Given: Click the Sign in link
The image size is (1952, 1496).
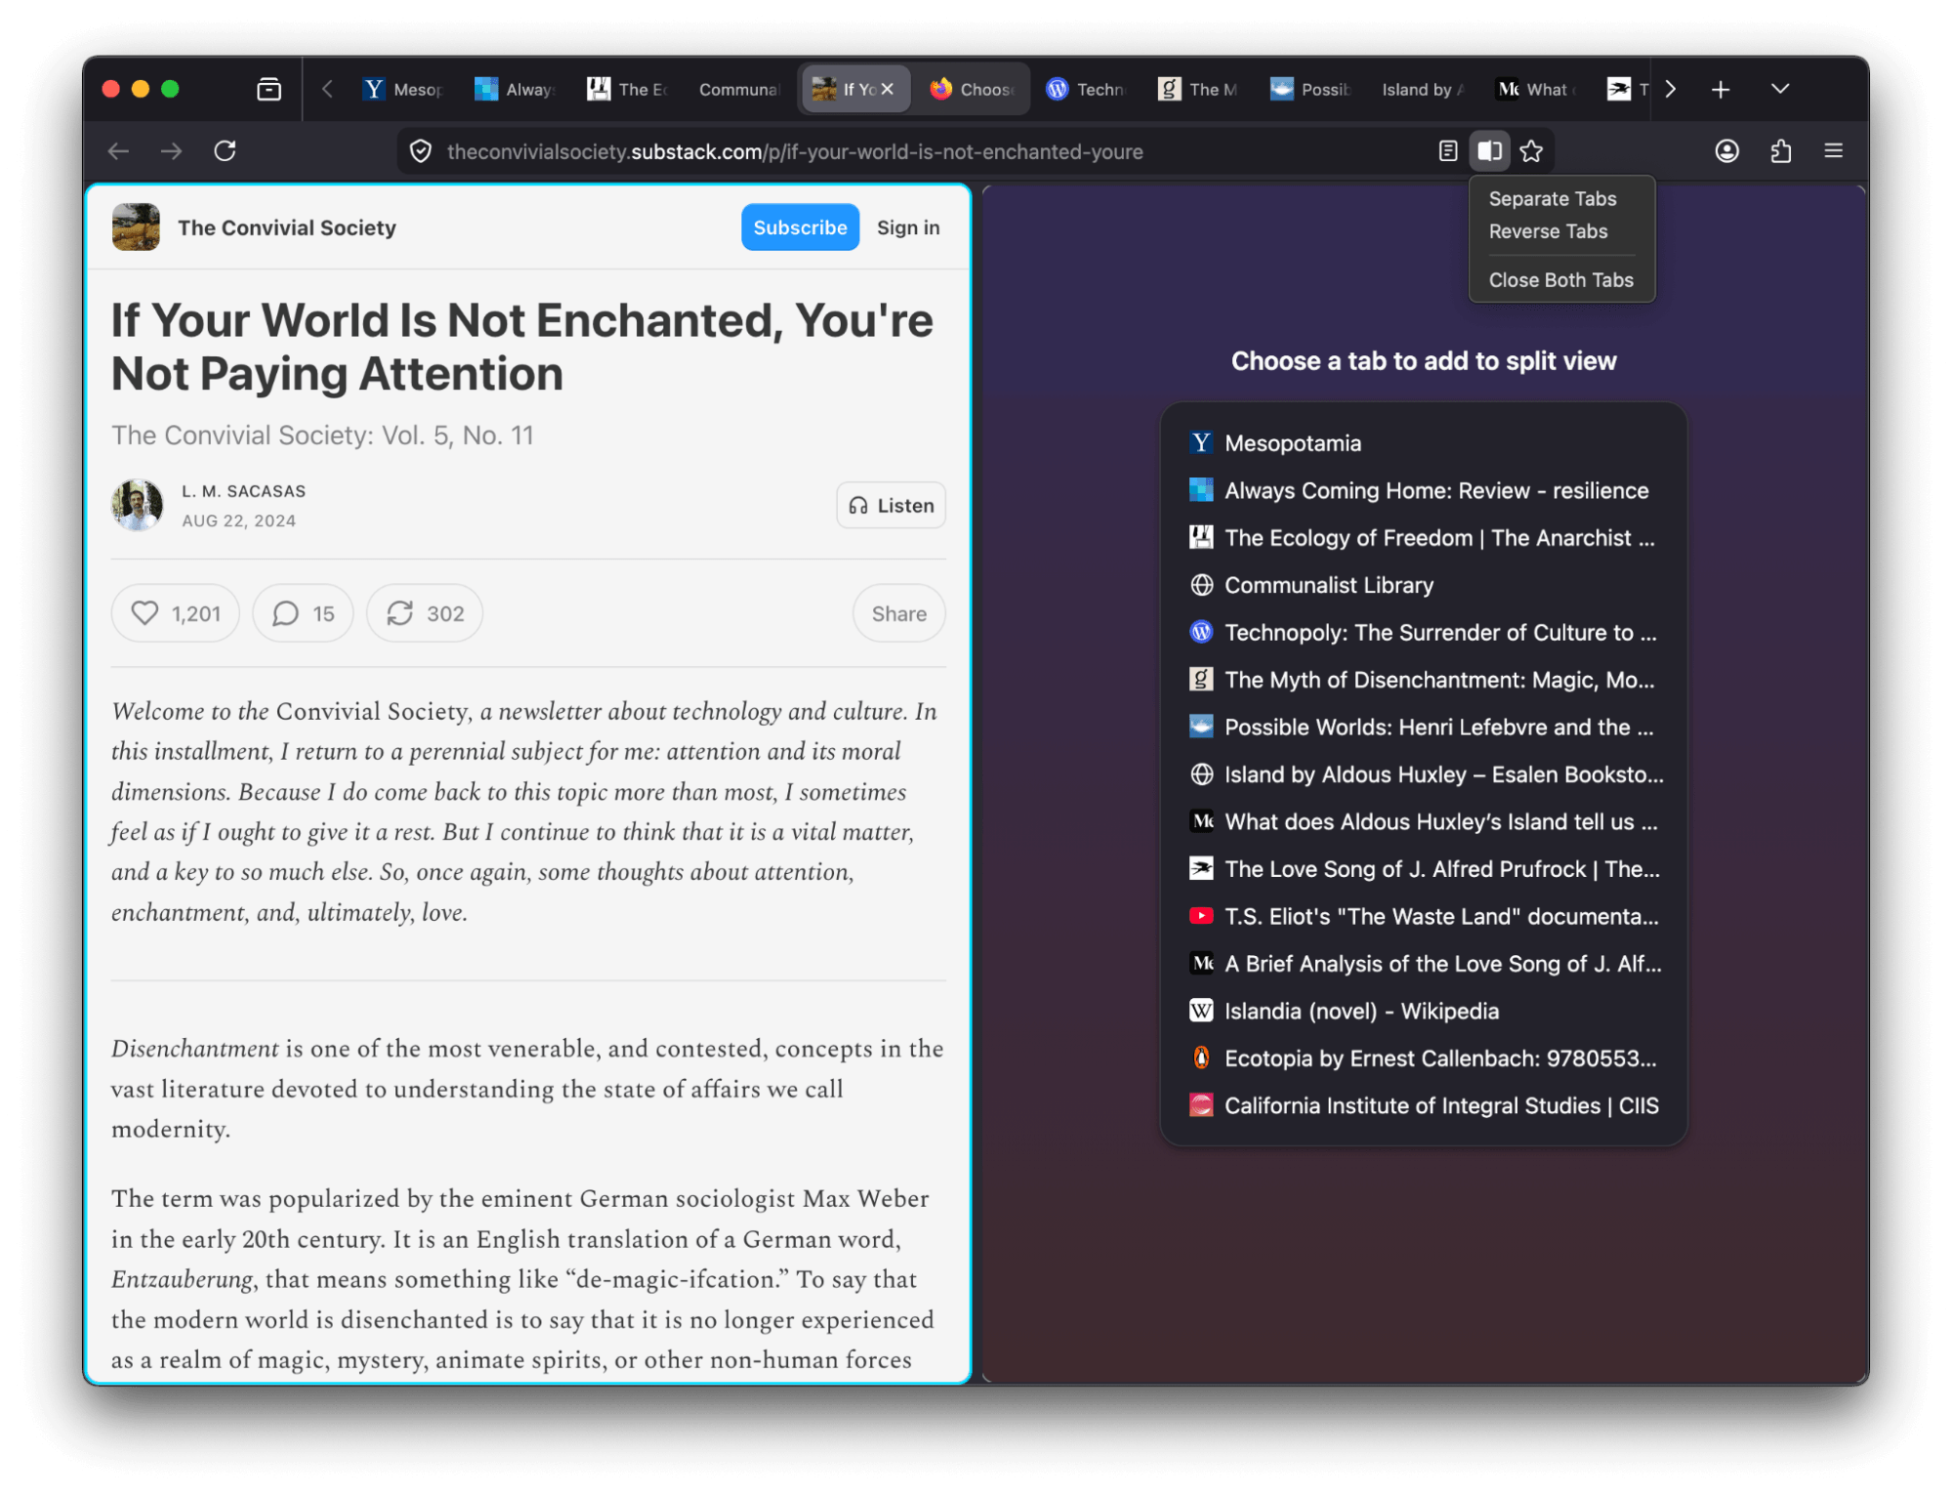Looking at the screenshot, I should pos(907,227).
